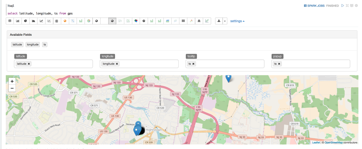Viewport: 362px width, 149px height.
Task: Select the scatter chart visualization
Action: [49, 21]
